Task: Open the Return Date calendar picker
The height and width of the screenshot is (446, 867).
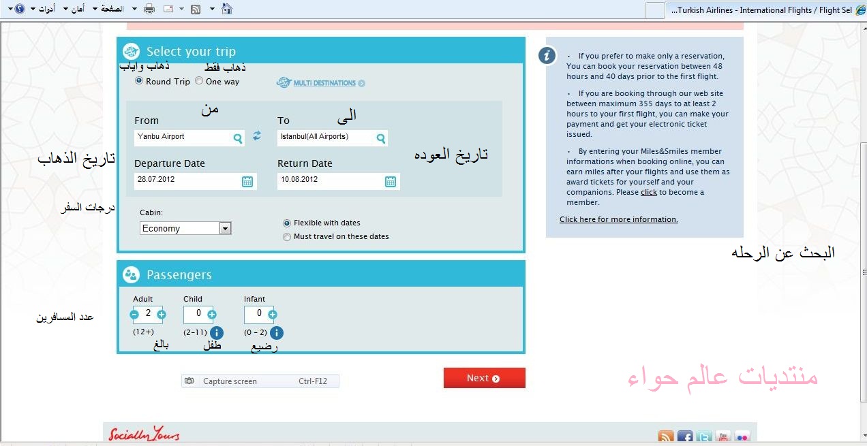Action: (391, 181)
